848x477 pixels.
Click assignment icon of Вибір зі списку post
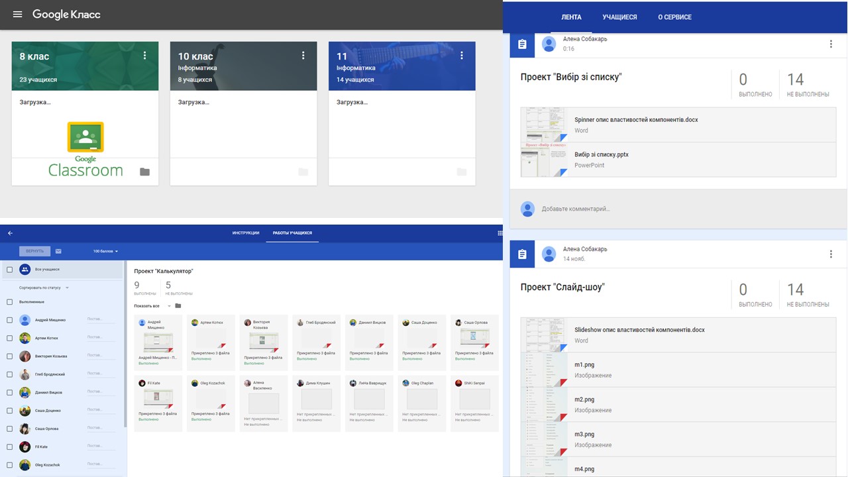[522, 44]
